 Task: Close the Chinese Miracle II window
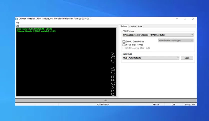pyautogui.click(x=193, y=19)
